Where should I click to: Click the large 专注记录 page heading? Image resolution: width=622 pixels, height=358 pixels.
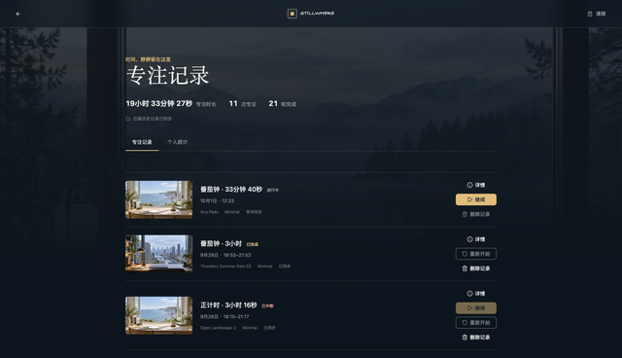coord(167,76)
